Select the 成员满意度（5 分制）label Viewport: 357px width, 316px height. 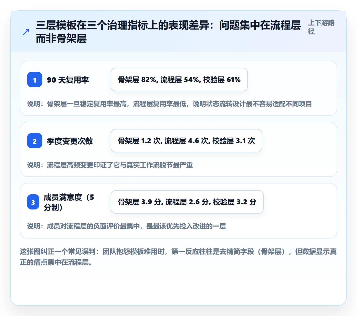click(69, 202)
